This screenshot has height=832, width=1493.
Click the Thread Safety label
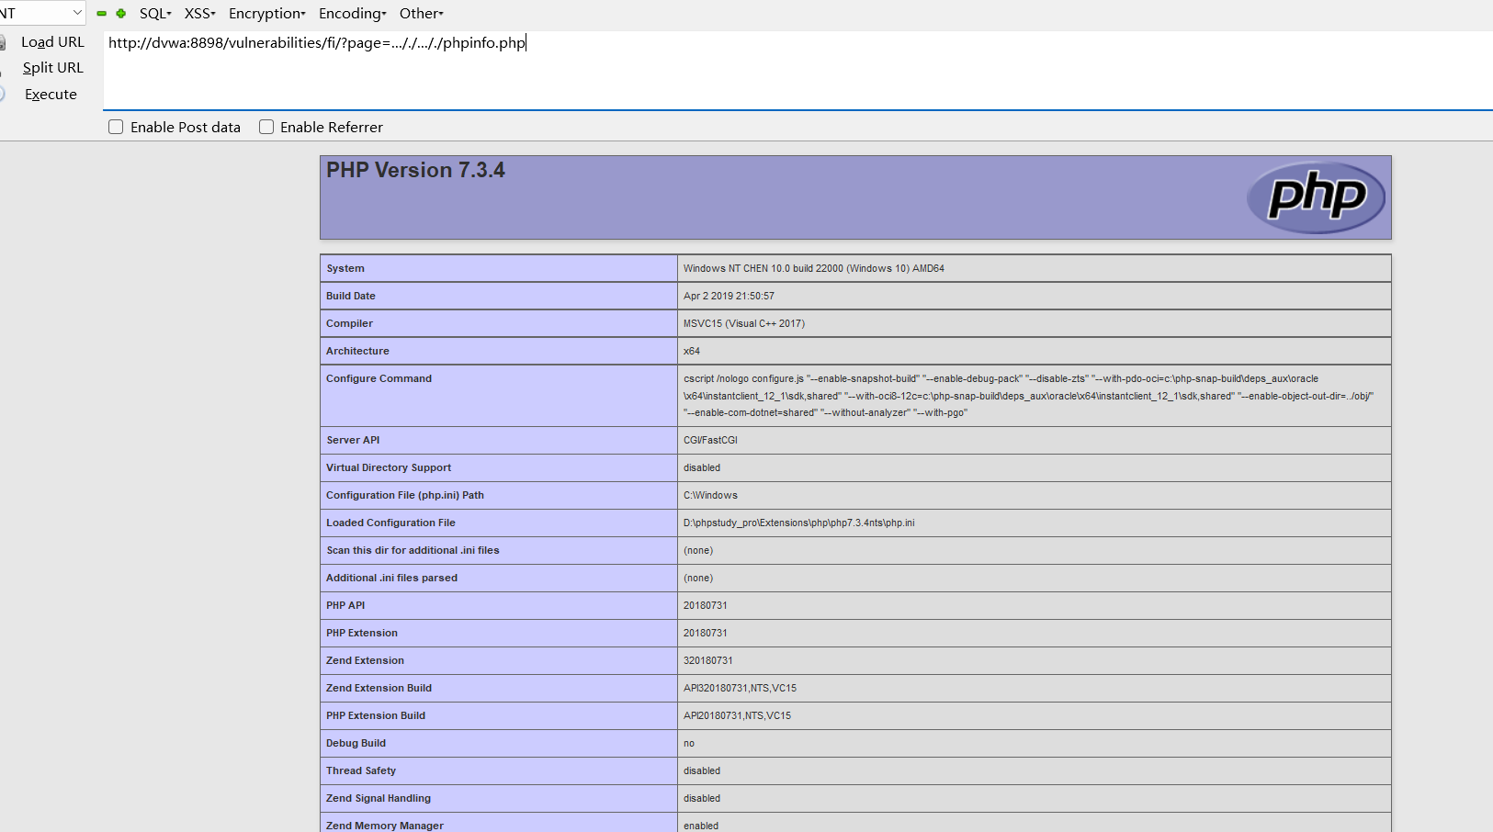[x=361, y=770]
